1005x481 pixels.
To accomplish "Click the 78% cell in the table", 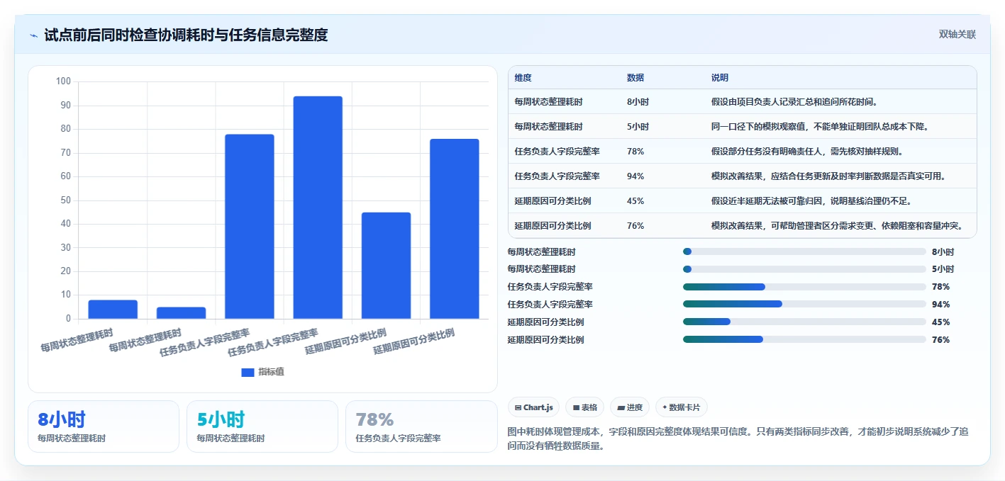I will [x=635, y=152].
